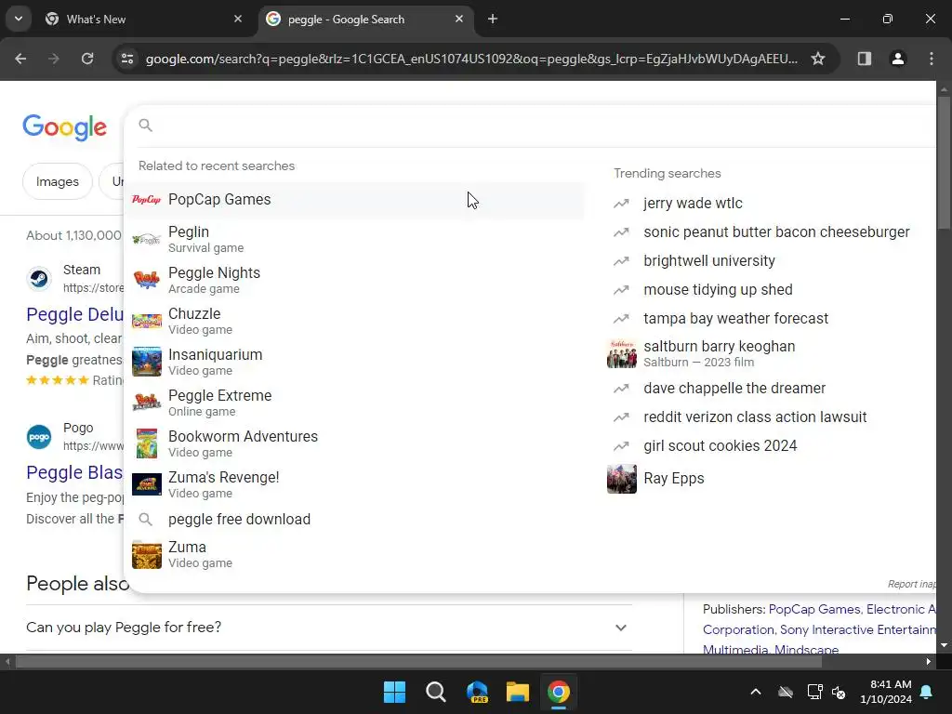Click muted volume icon in tray
The height and width of the screenshot is (714, 952).
coord(840,692)
